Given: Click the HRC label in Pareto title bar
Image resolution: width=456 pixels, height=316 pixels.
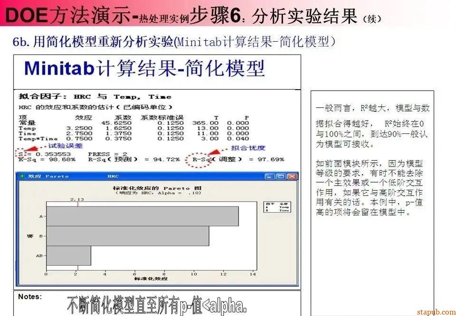Looking at the screenshot, I should pos(113,177).
